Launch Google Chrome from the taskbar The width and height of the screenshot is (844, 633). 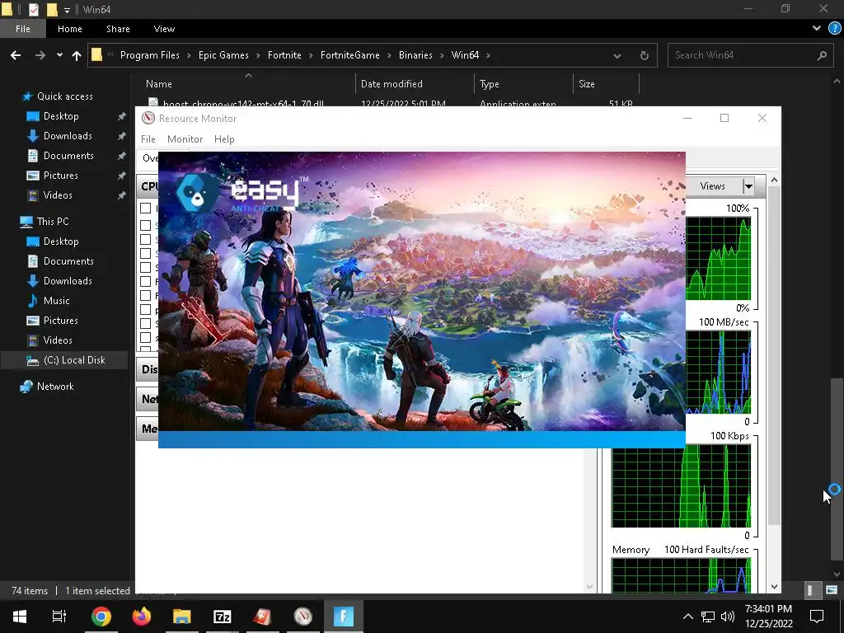(x=101, y=617)
